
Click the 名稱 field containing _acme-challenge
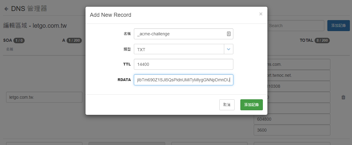point(179,34)
